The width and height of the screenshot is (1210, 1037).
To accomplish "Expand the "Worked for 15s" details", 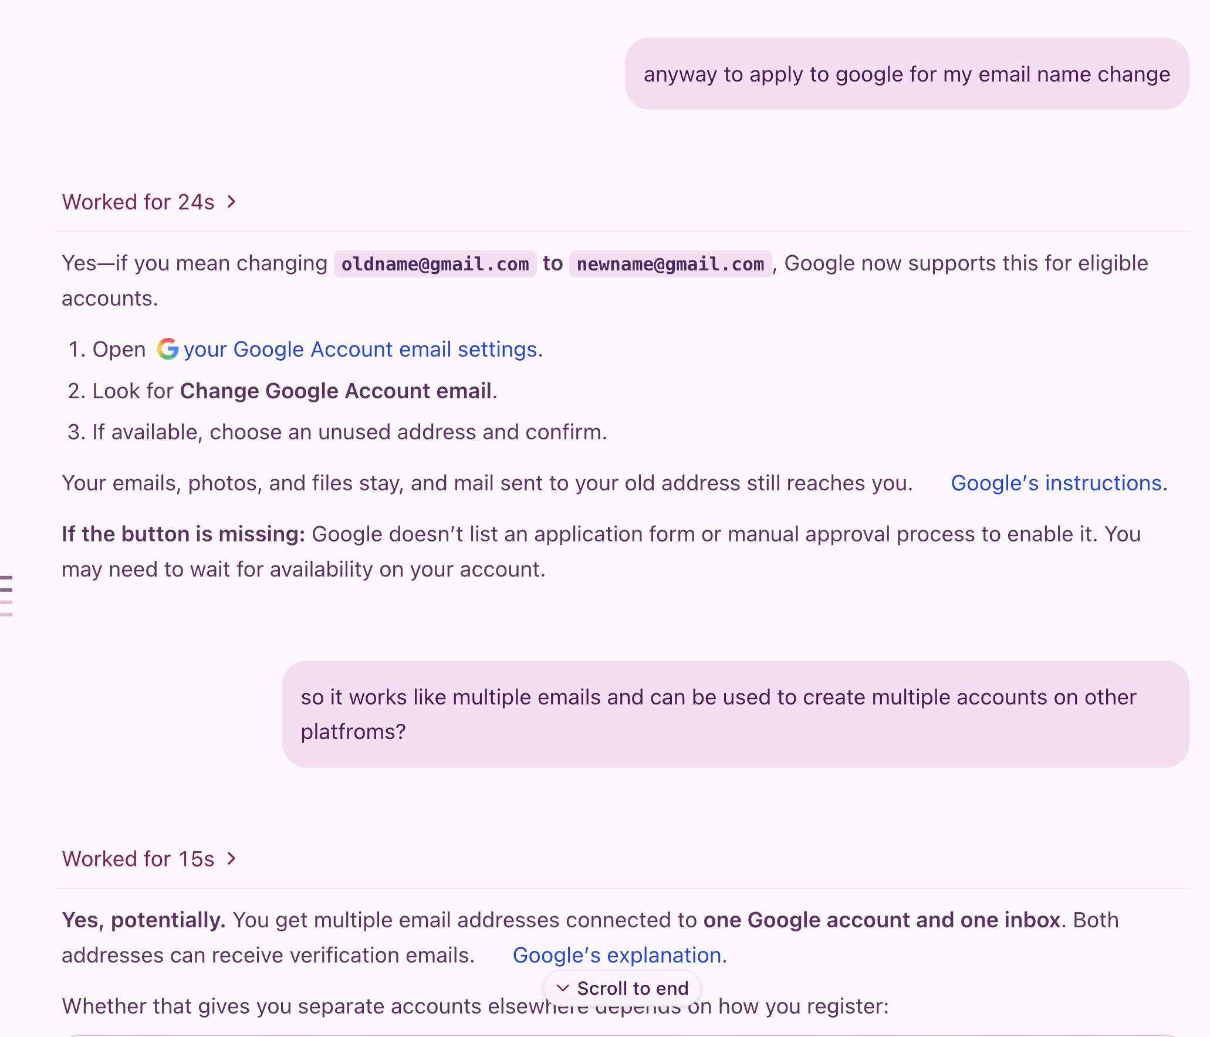I will pyautogui.click(x=149, y=859).
